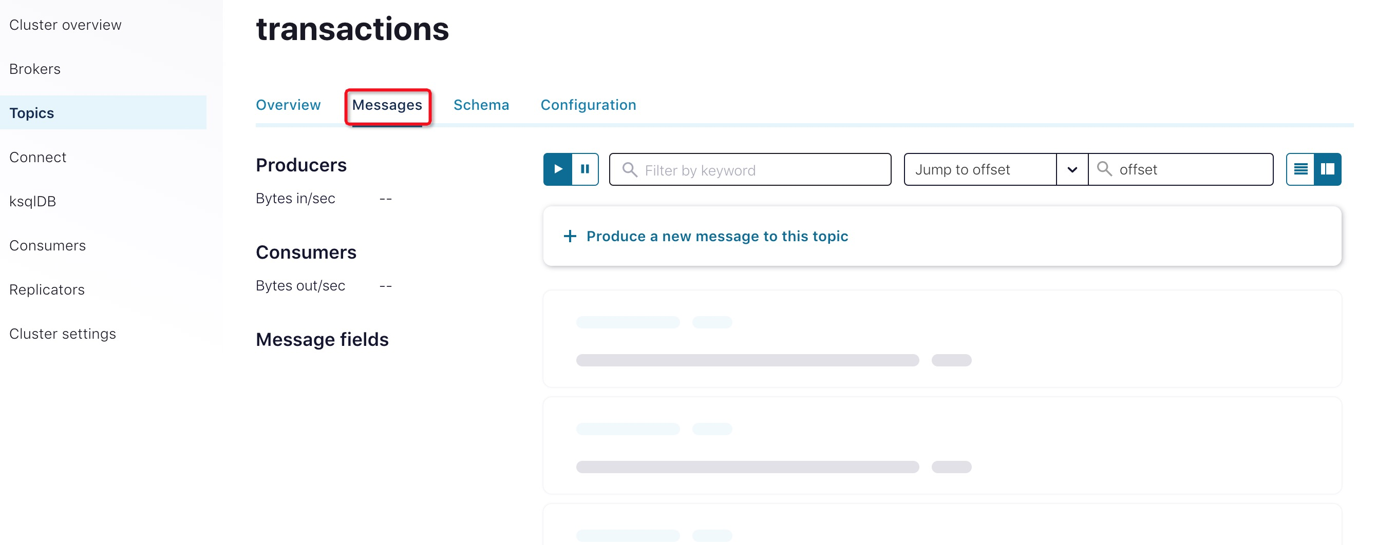Focus the offset input field
This screenshot has height=545, width=1395.
tap(1192, 169)
